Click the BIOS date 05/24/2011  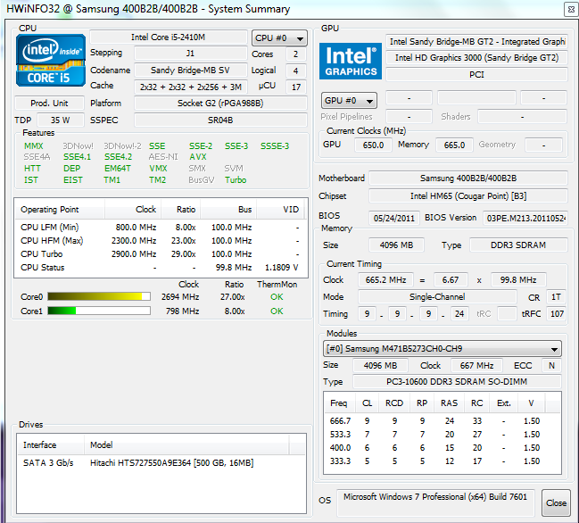click(x=394, y=219)
